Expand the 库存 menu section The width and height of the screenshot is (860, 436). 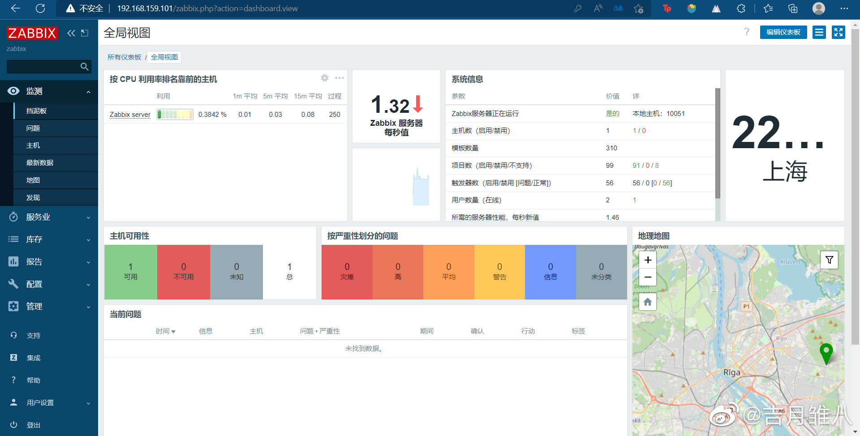tap(88, 240)
